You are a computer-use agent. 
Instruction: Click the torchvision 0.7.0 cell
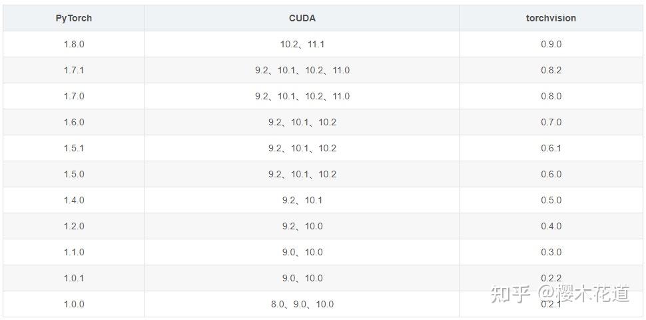point(551,122)
